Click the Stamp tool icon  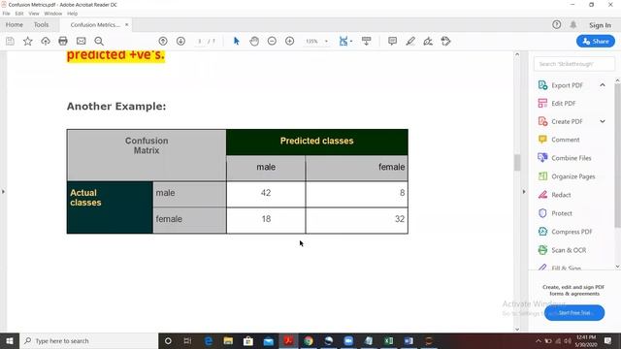[x=445, y=41]
